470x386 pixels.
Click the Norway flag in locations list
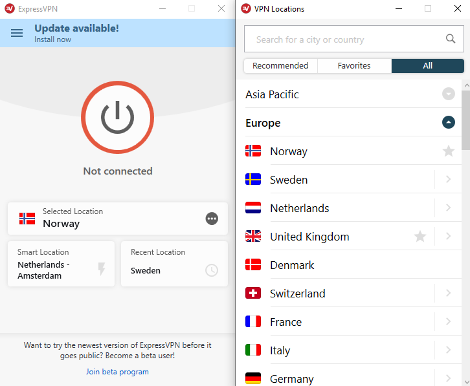(x=253, y=151)
